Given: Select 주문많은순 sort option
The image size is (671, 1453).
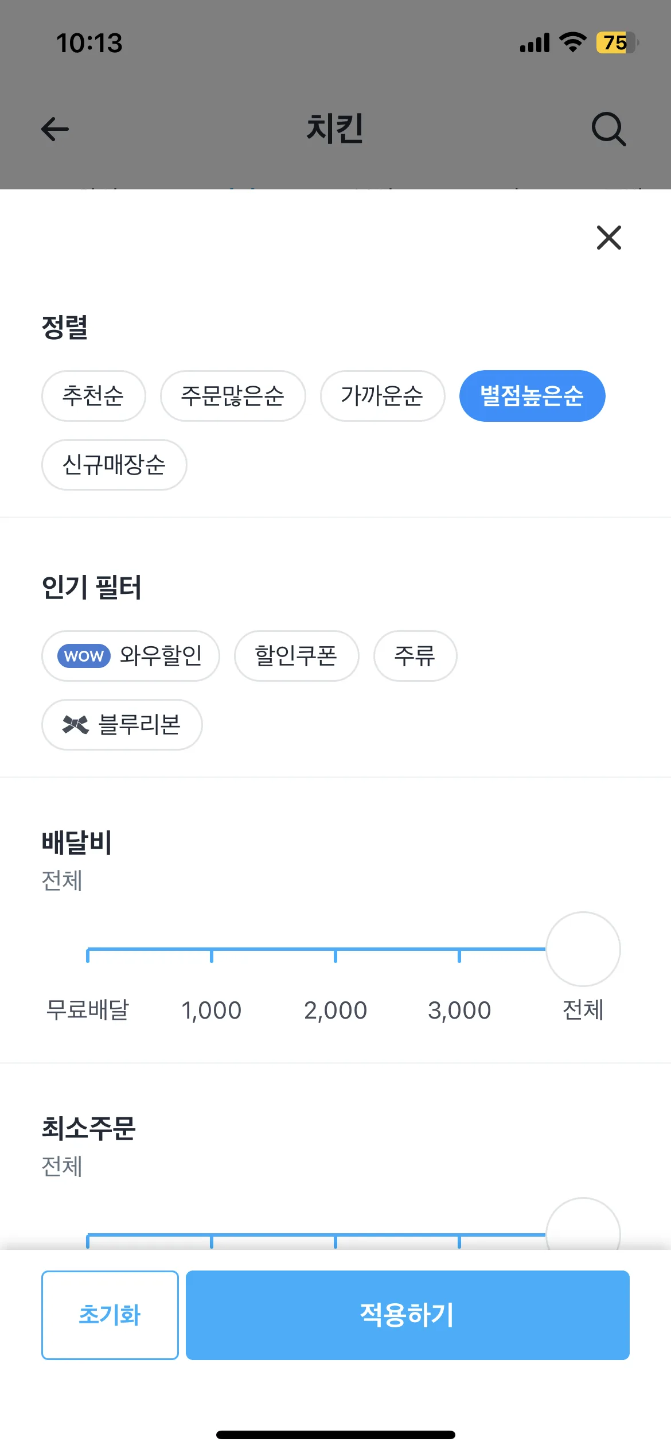Looking at the screenshot, I should click(x=233, y=396).
